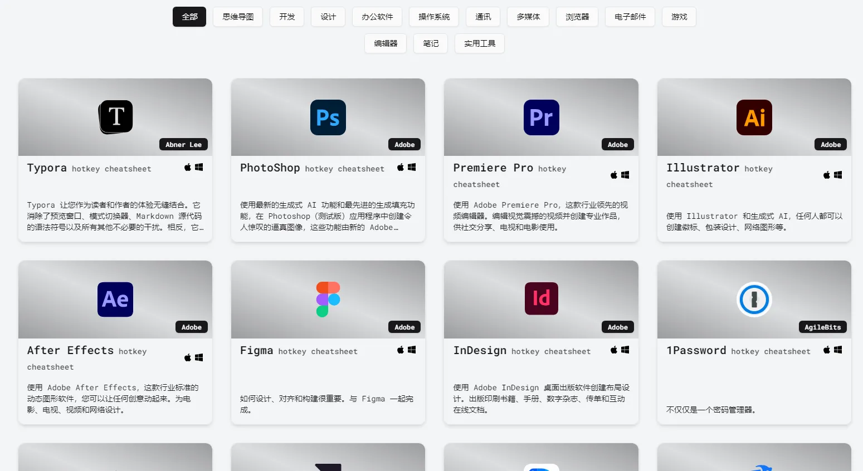This screenshot has height=471, width=863.
Task: Click the InDesign Id icon
Action: (542, 298)
